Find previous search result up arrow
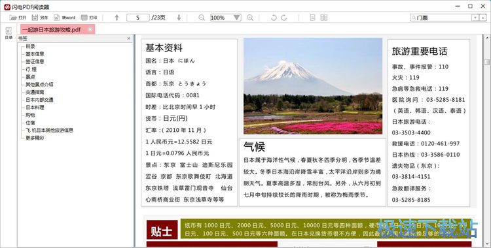 (482, 18)
